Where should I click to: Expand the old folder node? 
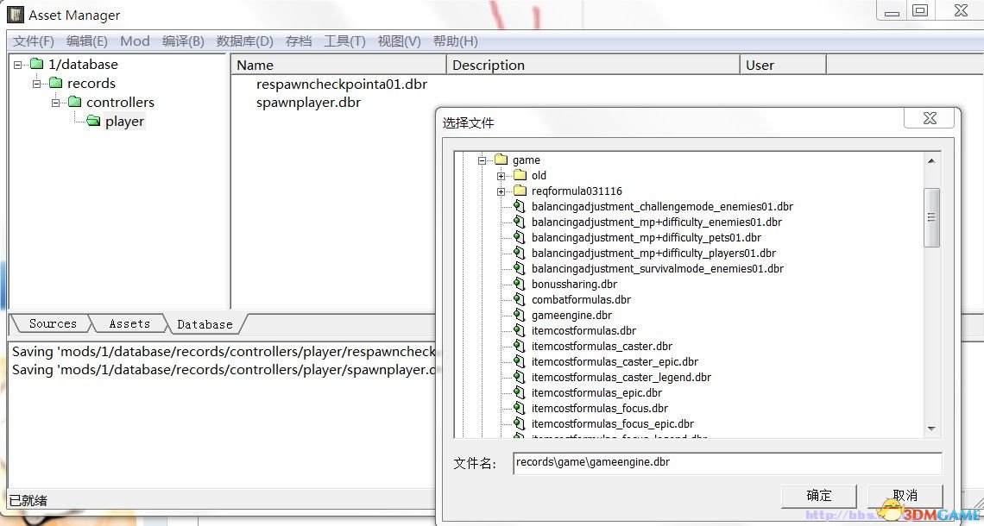coord(501,176)
